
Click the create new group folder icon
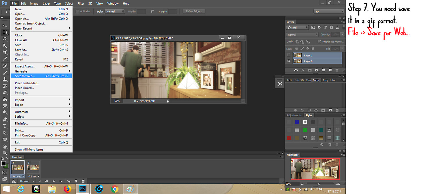[x=323, y=70]
